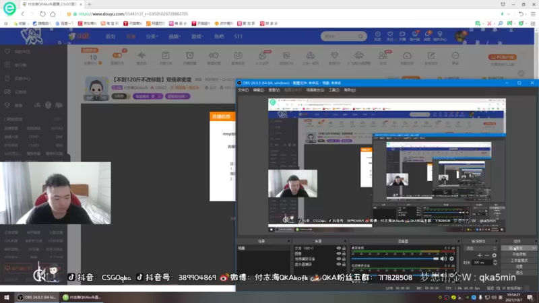Set desktop audio volume slider in OBS
Viewport: 539px width, 303px height.
tap(395, 259)
